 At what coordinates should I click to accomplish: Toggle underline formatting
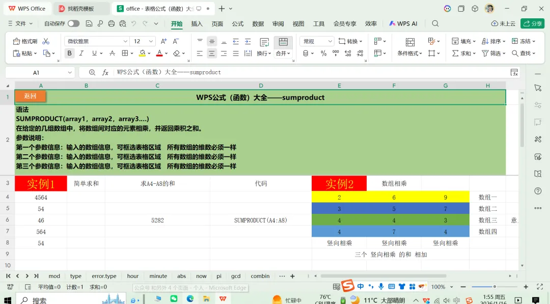pyautogui.click(x=94, y=53)
